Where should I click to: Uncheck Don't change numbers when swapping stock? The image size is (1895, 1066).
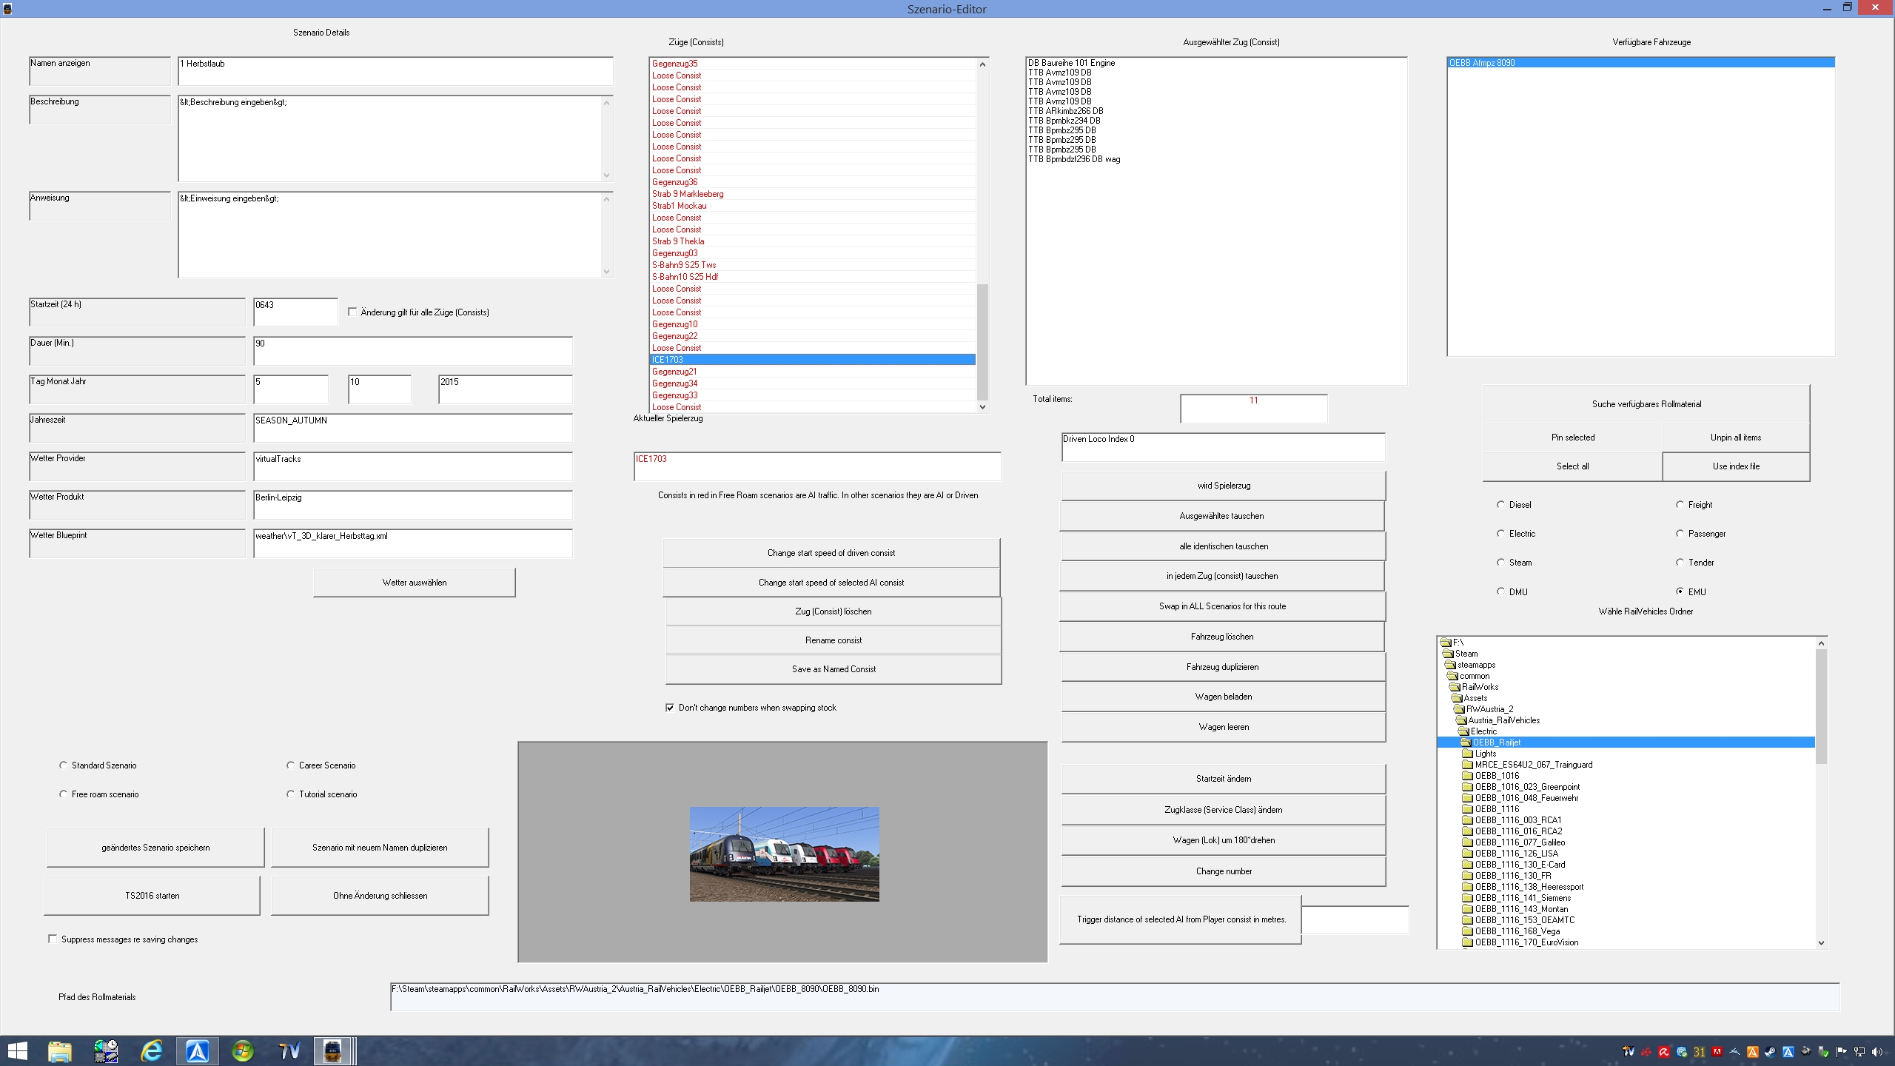(670, 708)
